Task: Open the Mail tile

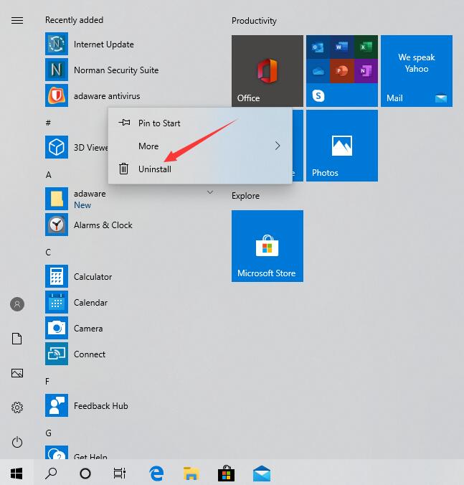Action: (417, 71)
